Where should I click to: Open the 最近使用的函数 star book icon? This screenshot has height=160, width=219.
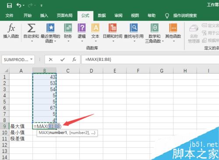pyautogui.click(x=50, y=28)
